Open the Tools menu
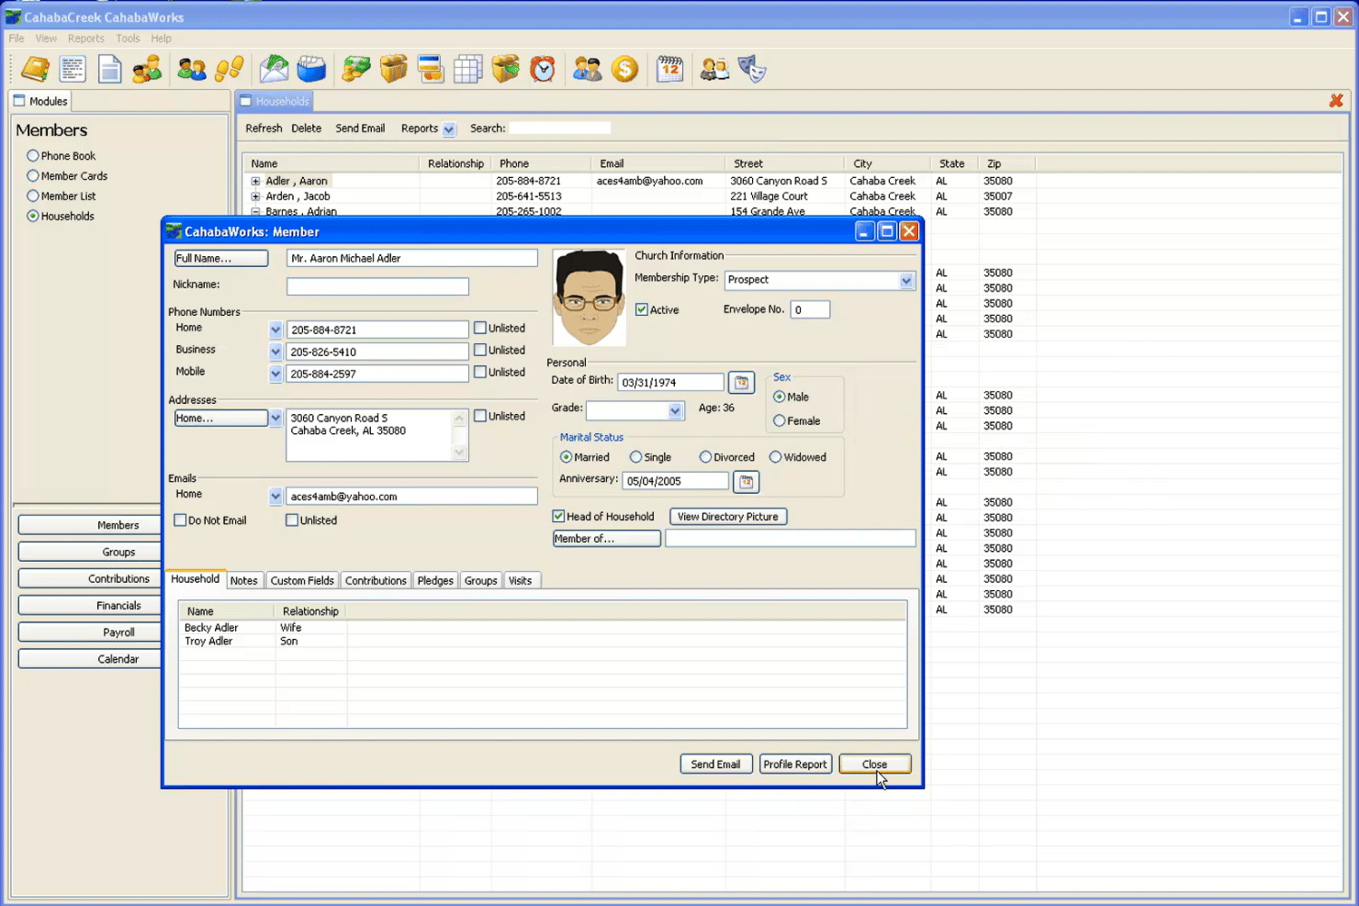1359x906 pixels. [x=128, y=39]
